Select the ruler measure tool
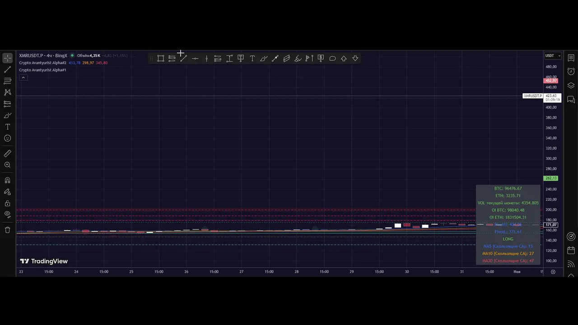578x325 pixels. [8, 153]
